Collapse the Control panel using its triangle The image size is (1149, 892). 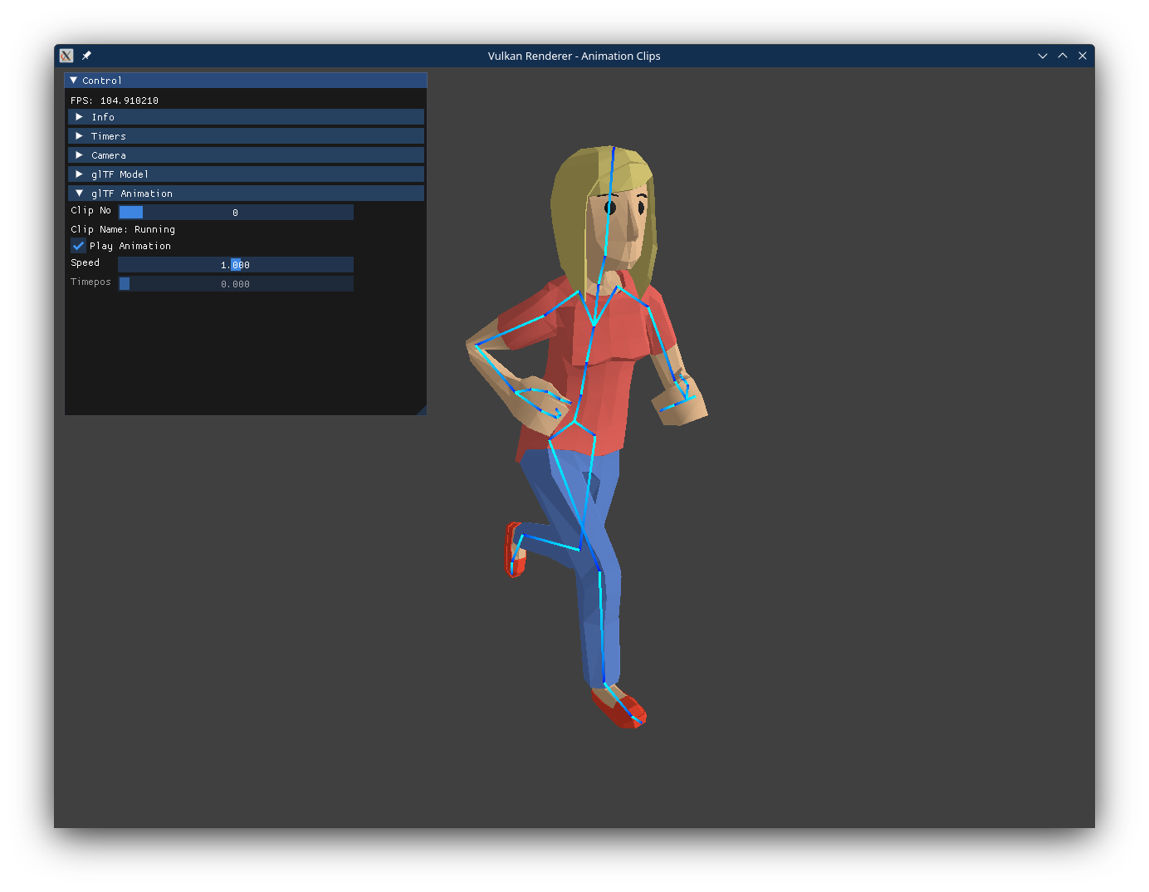74,81
